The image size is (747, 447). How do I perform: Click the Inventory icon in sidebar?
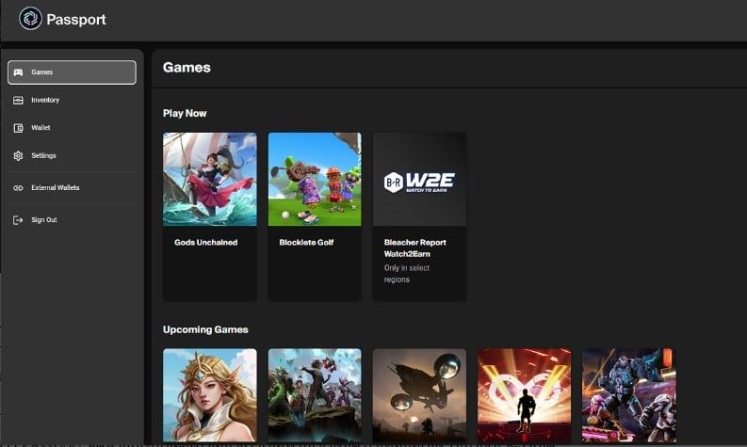(x=18, y=101)
